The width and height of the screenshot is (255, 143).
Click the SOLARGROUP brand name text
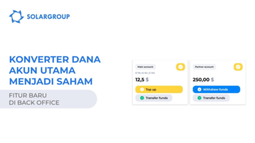[x=48, y=17]
